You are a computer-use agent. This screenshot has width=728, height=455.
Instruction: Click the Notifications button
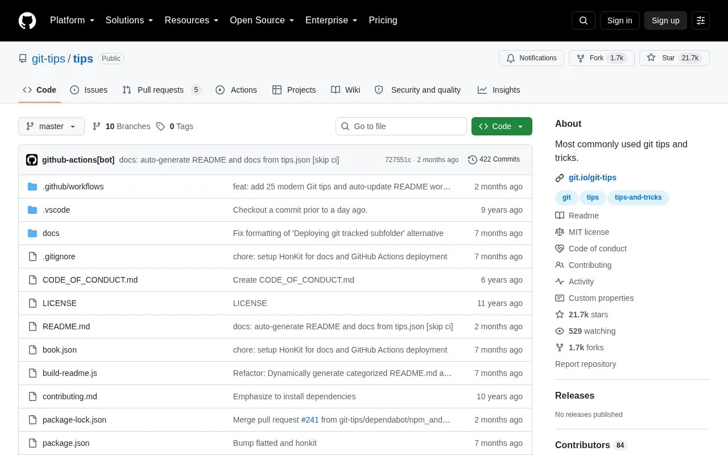531,58
